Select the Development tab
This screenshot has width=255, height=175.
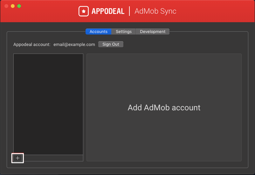pos(153,32)
